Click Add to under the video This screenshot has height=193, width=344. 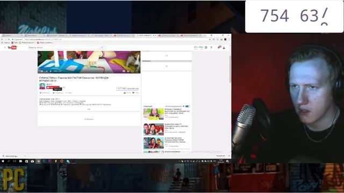point(45,93)
